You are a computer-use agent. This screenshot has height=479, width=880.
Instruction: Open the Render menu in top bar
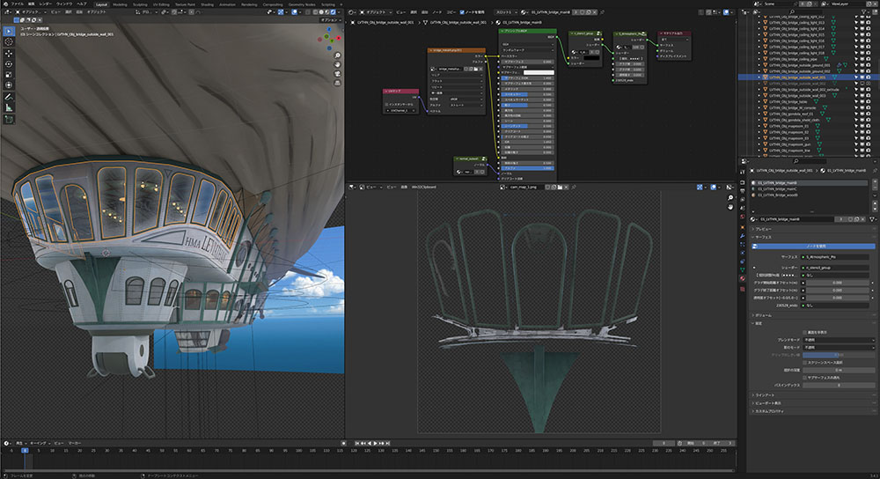[x=46, y=4]
